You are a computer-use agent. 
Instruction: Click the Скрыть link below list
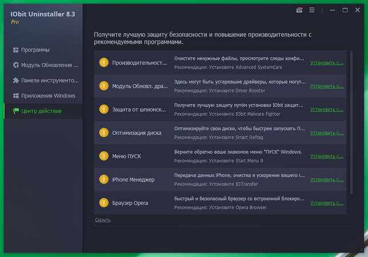coord(103,220)
